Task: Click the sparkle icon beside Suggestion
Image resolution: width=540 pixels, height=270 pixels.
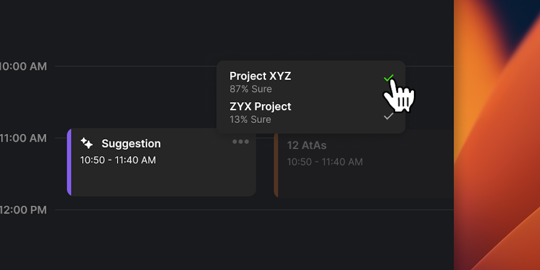Action: 87,143
